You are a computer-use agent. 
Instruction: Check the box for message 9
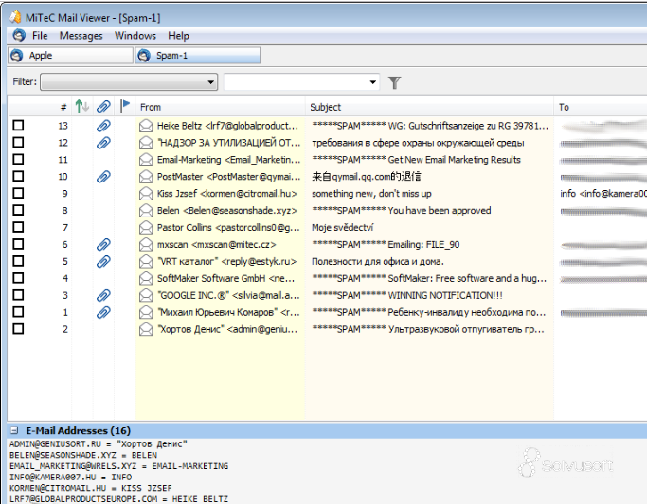click(18, 193)
